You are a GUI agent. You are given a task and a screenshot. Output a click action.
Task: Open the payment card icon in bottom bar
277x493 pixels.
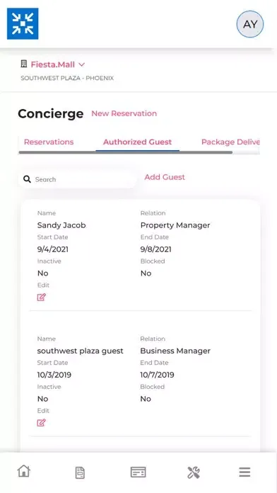[x=138, y=472]
